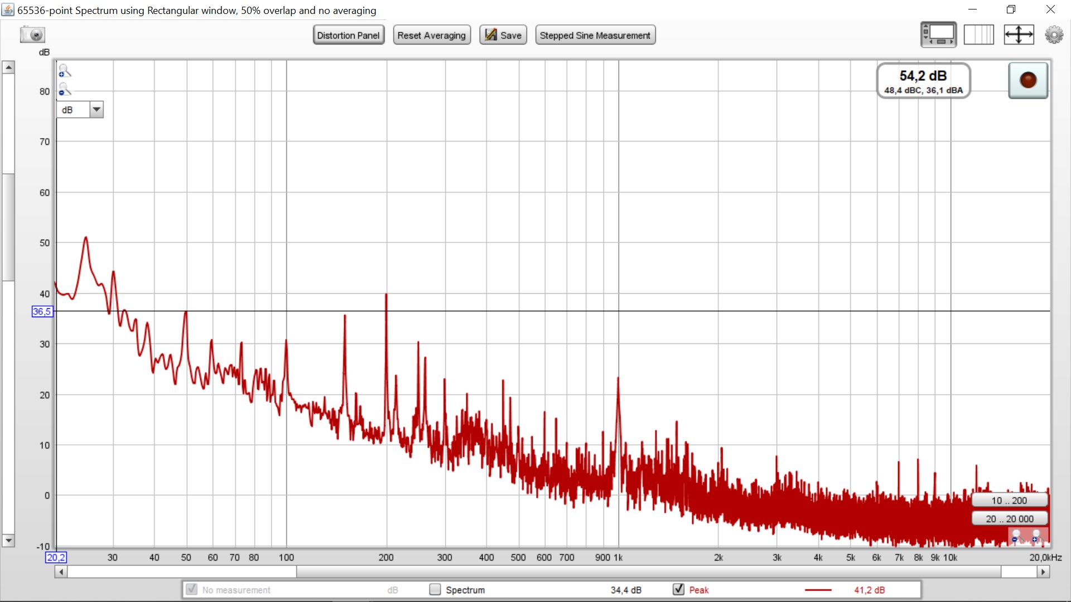Select the 20 .. 20 000 frequency range

coord(1009,518)
